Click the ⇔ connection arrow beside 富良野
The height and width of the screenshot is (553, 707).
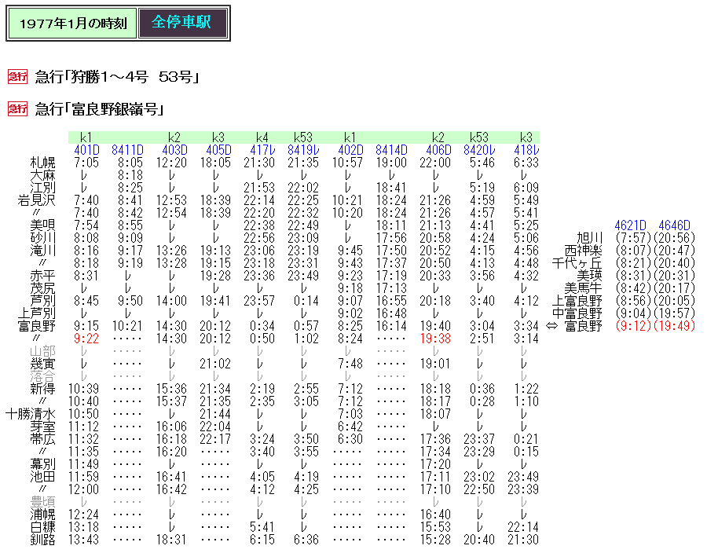pos(551,326)
